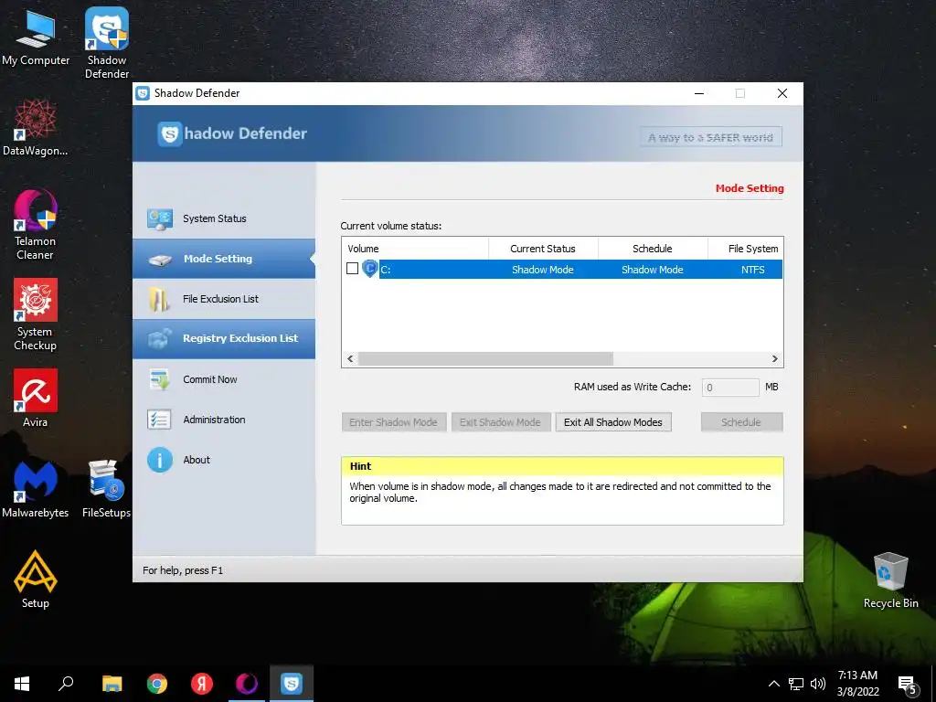Open Mode Setting section
The image size is (936, 702).
click(224, 259)
